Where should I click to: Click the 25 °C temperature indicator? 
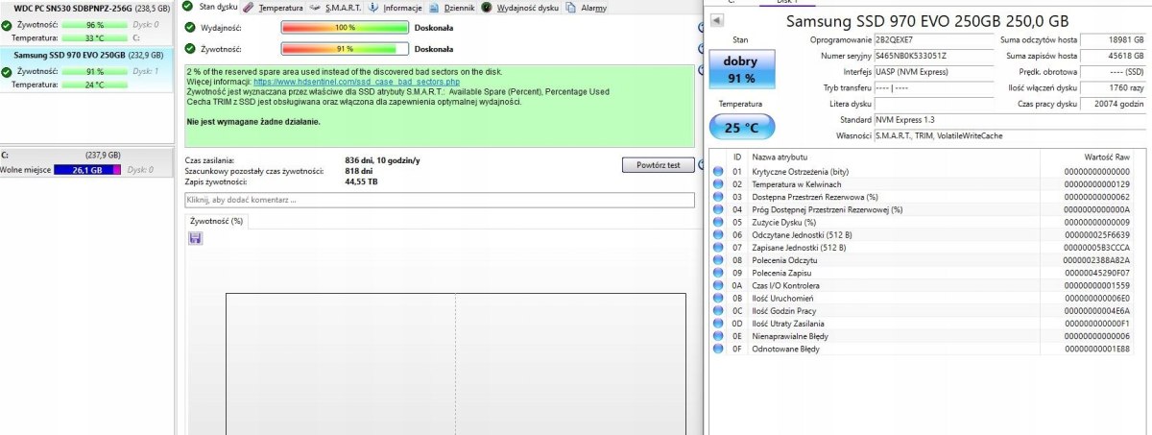(739, 127)
